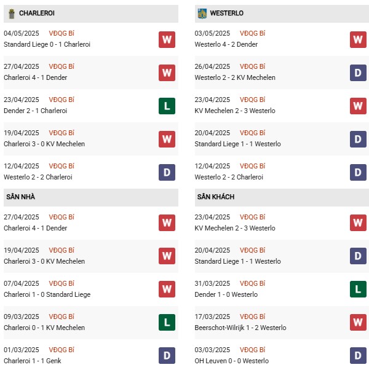The height and width of the screenshot is (370, 369).
Task: Click W badge for Beerschot-Wilrijk 1-2 Westerlo
Action: click(x=358, y=322)
